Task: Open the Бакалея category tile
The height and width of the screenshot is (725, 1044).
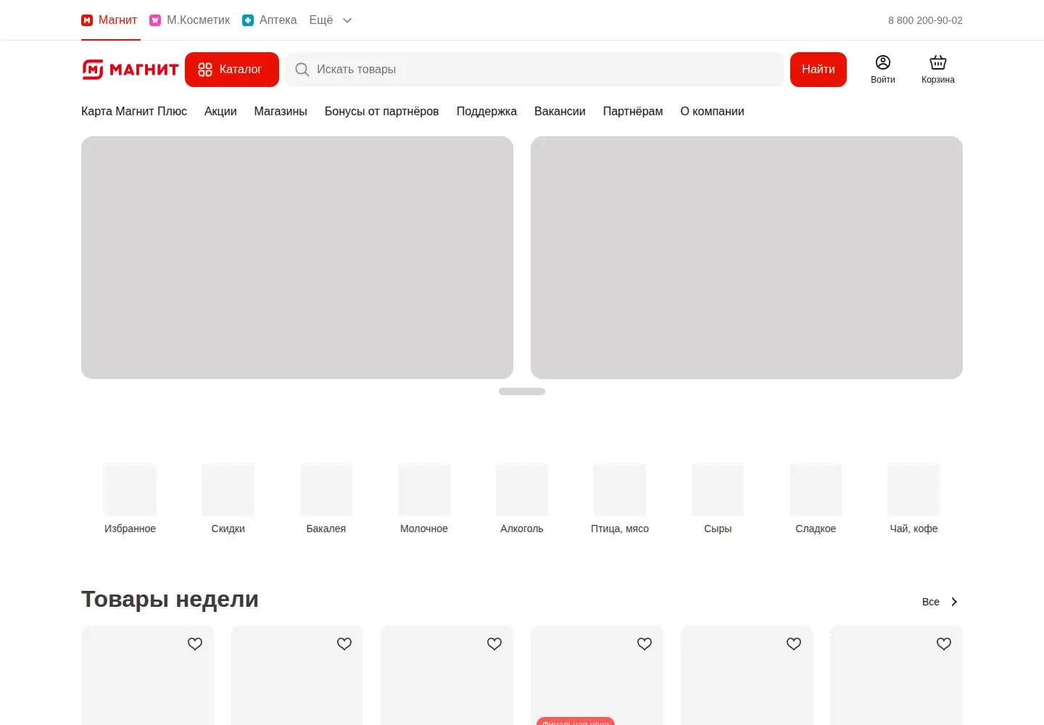Action: pos(326,499)
